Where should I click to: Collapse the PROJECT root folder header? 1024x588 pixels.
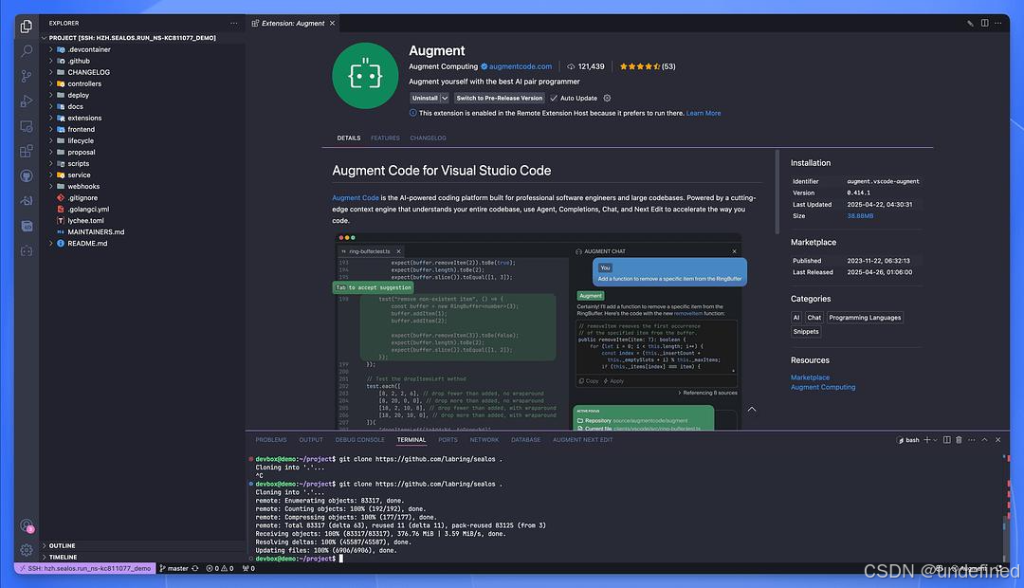132,38
